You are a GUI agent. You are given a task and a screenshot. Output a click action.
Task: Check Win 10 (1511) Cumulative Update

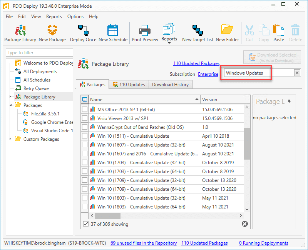tap(85, 136)
